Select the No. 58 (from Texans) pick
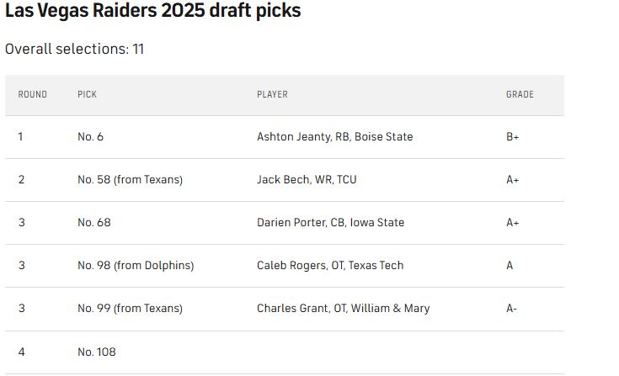Screen dimensions: 619x376 (130, 179)
